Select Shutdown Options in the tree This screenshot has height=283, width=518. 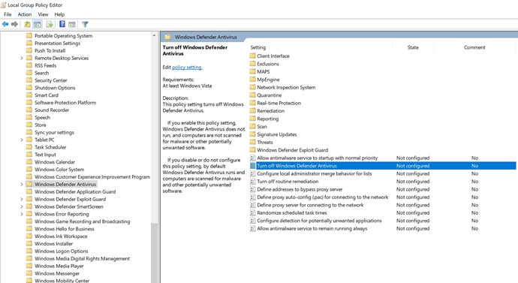click(x=55, y=88)
